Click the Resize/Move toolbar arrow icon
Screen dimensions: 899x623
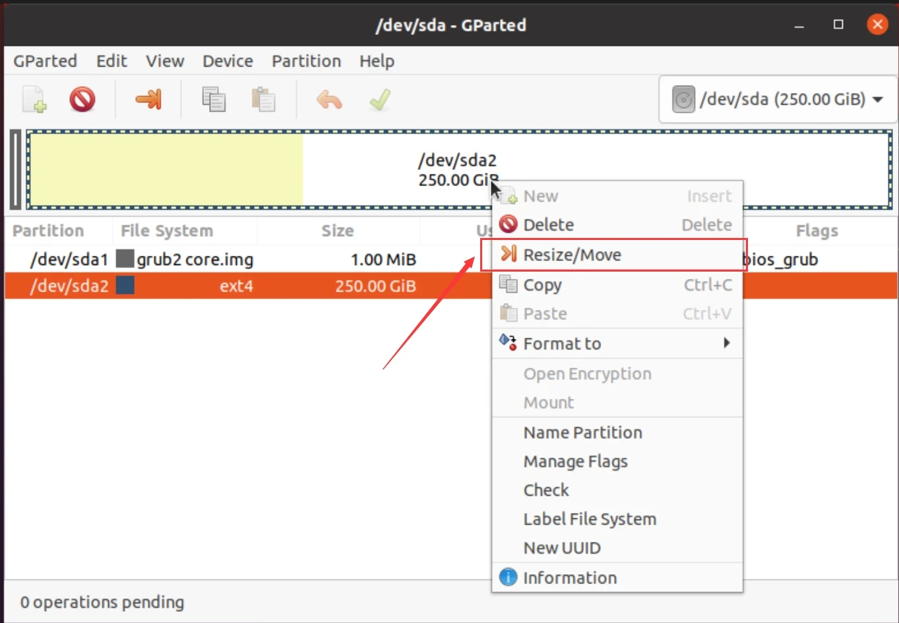148,100
